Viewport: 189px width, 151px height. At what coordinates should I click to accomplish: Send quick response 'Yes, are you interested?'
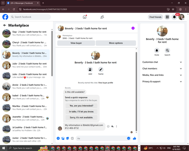(81, 106)
